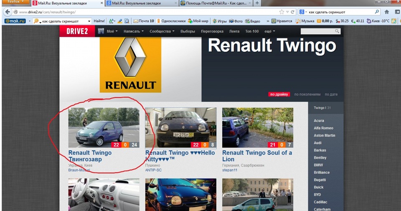Open mail.ru search box suggestions dropdown arrow
The height and width of the screenshot is (211, 401).
[89, 21]
